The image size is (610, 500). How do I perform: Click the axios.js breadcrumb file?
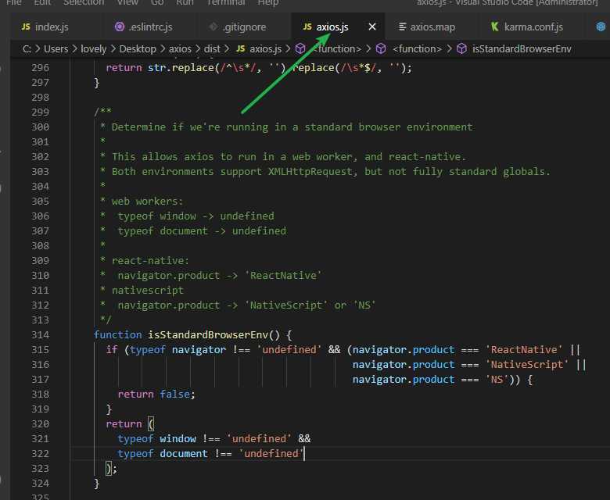pyautogui.click(x=265, y=49)
